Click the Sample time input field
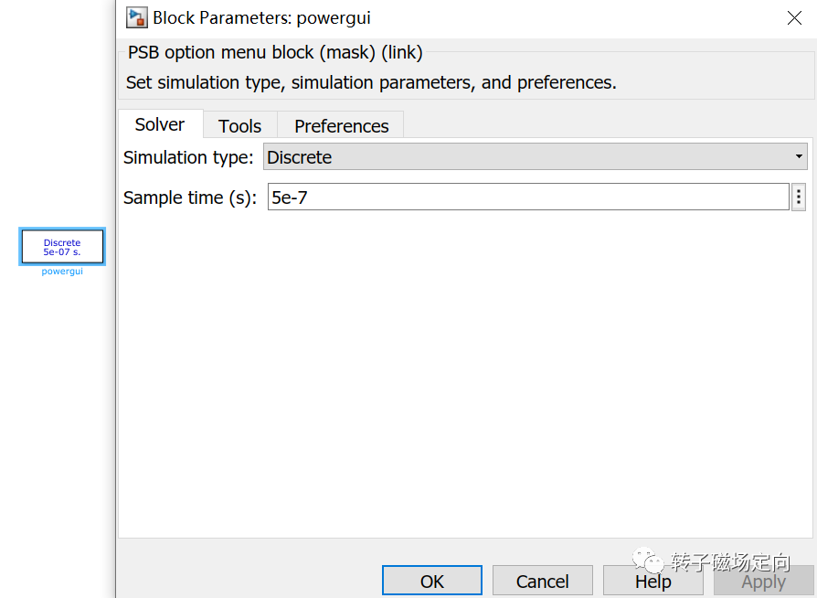Screen dimensions: 817x598 (x=528, y=198)
